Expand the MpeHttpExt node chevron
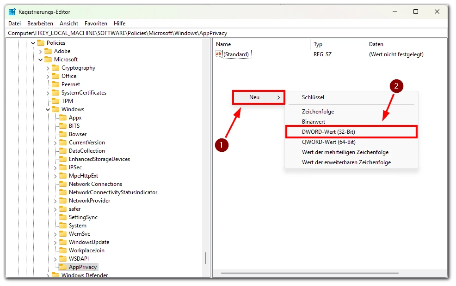Viewport: 456px width, 286px height. (x=55, y=176)
